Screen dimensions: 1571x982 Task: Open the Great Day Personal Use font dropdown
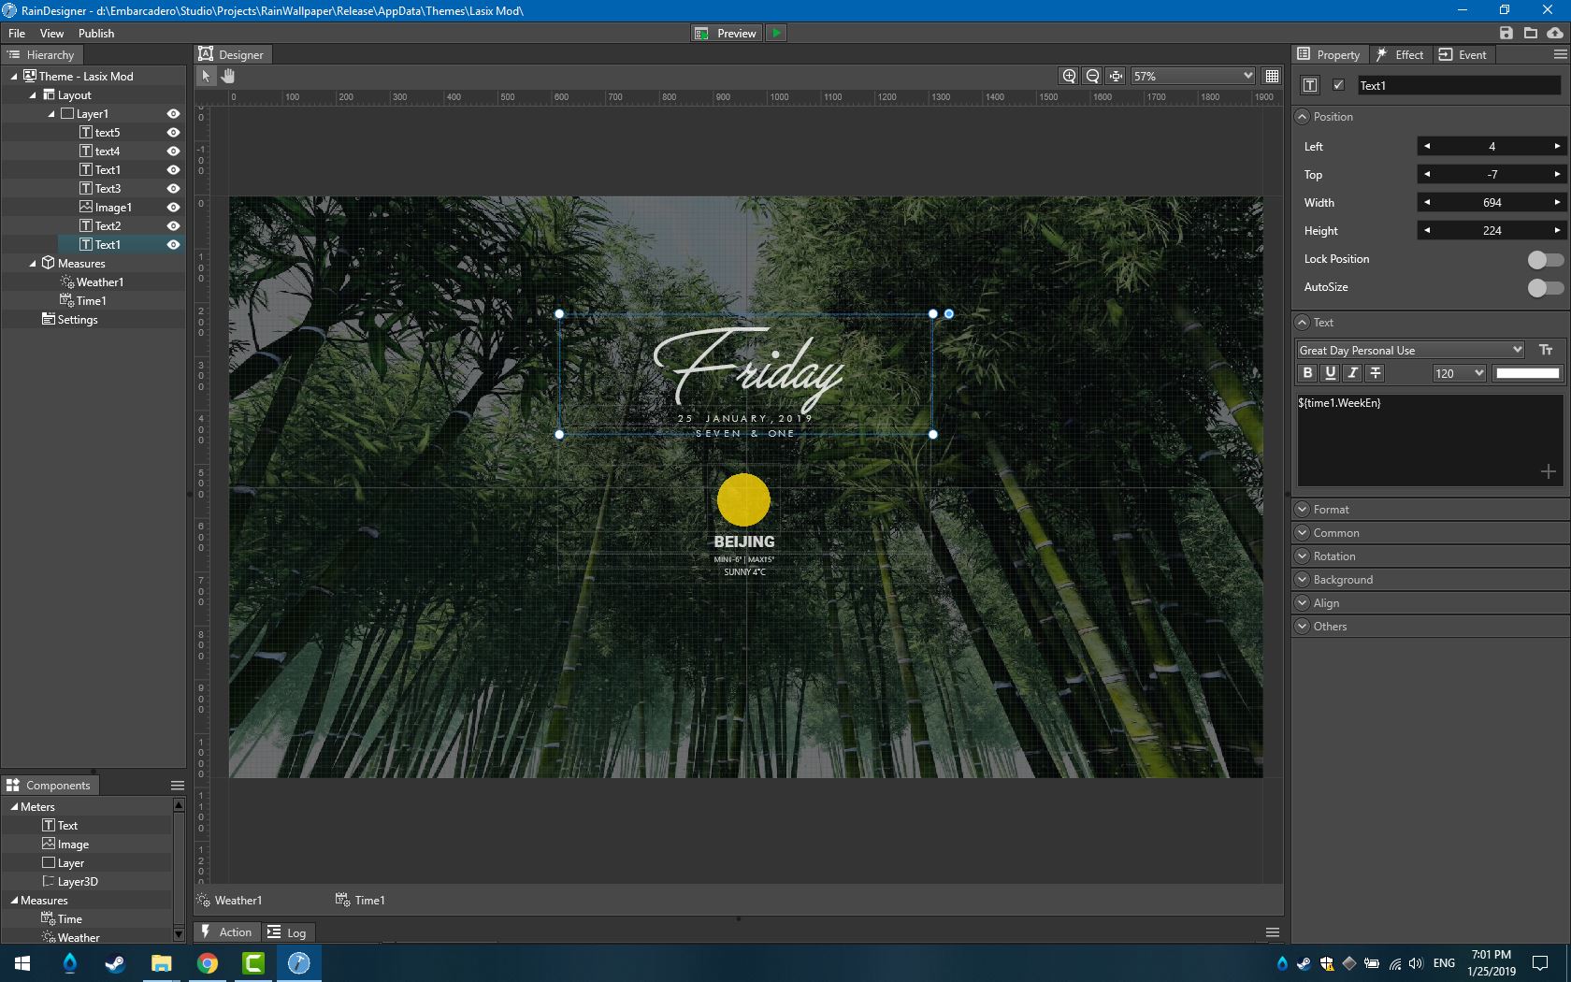pos(1409,350)
